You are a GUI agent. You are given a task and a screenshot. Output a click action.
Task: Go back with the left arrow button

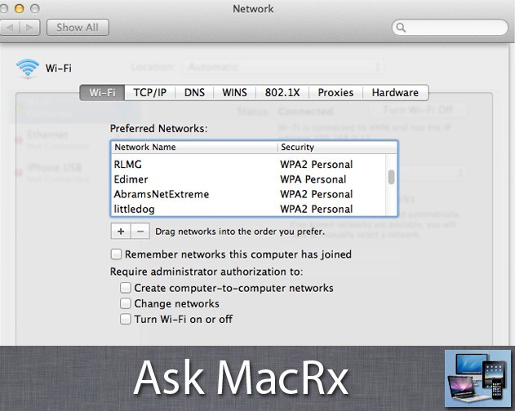coord(10,28)
